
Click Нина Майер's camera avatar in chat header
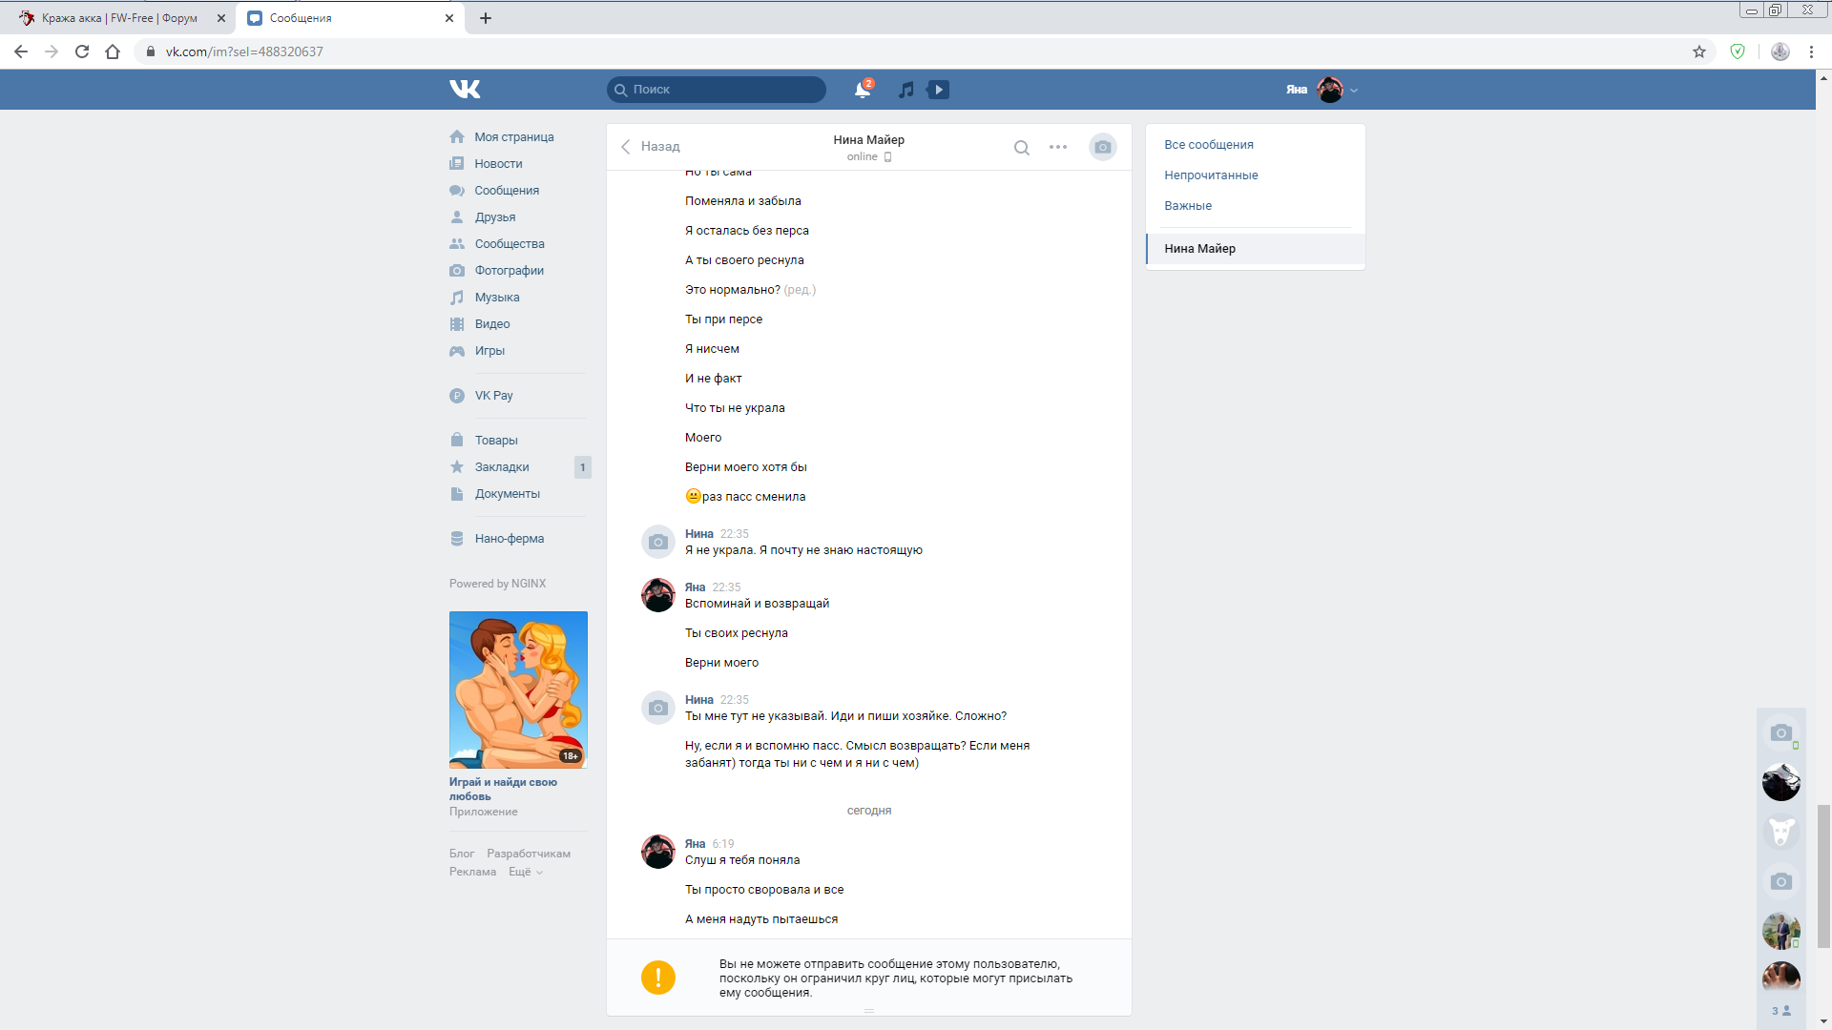1102,147
